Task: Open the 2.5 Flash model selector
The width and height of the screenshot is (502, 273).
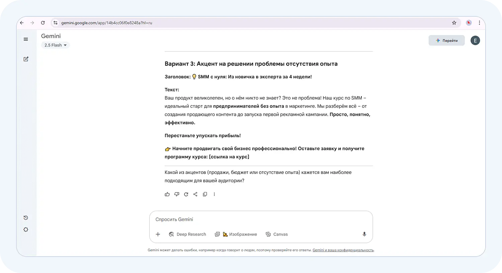Action: 55,45
